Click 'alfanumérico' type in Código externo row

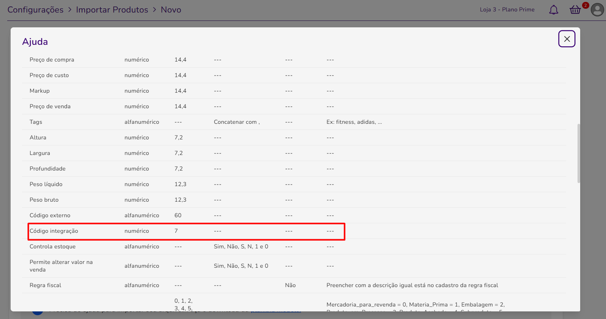142,215
